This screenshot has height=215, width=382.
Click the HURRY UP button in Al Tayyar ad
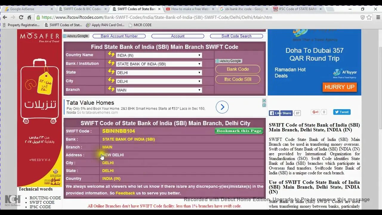coord(340,87)
